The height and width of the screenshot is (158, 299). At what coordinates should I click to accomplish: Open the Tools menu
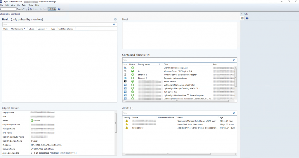[31, 5]
